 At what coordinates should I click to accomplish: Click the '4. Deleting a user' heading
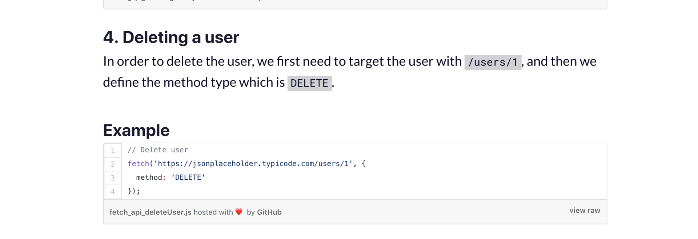tap(171, 37)
